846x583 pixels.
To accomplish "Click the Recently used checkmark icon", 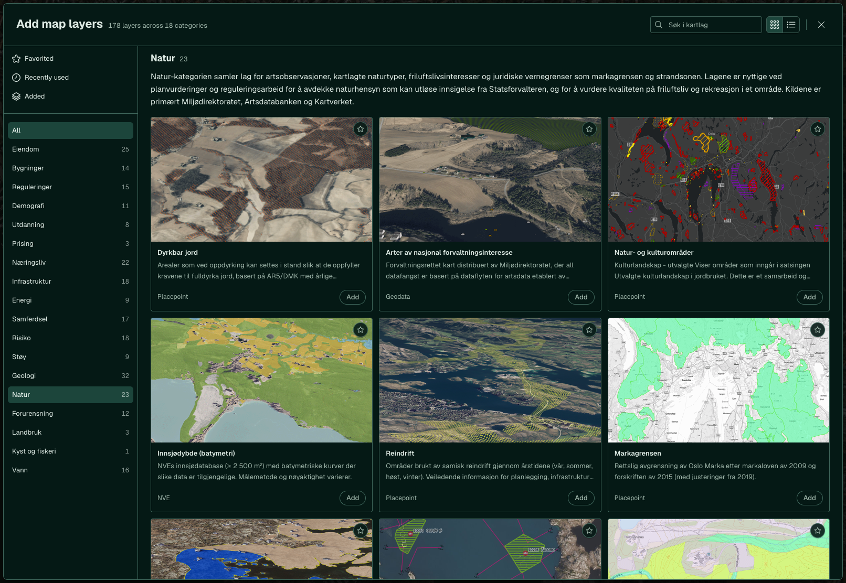I will click(x=16, y=78).
